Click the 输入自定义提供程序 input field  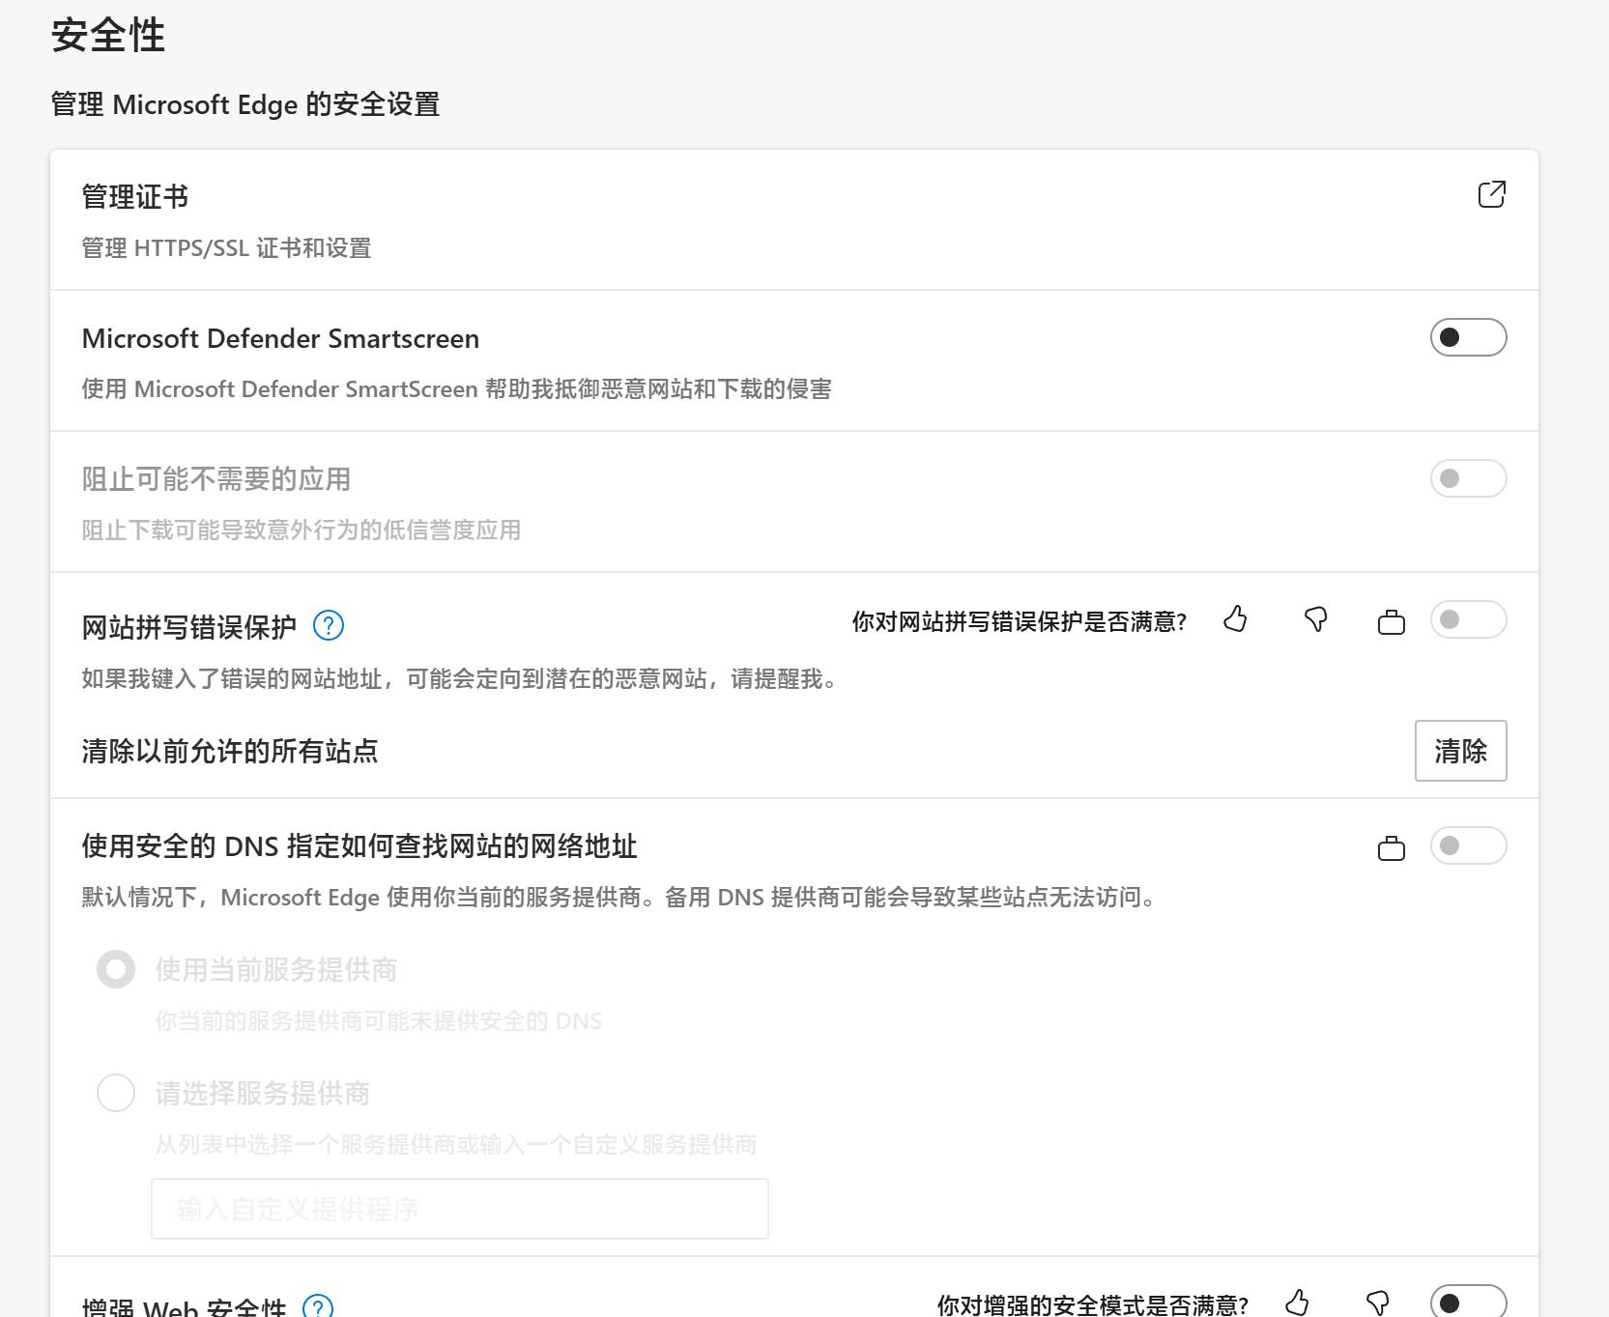pyautogui.click(x=460, y=1209)
